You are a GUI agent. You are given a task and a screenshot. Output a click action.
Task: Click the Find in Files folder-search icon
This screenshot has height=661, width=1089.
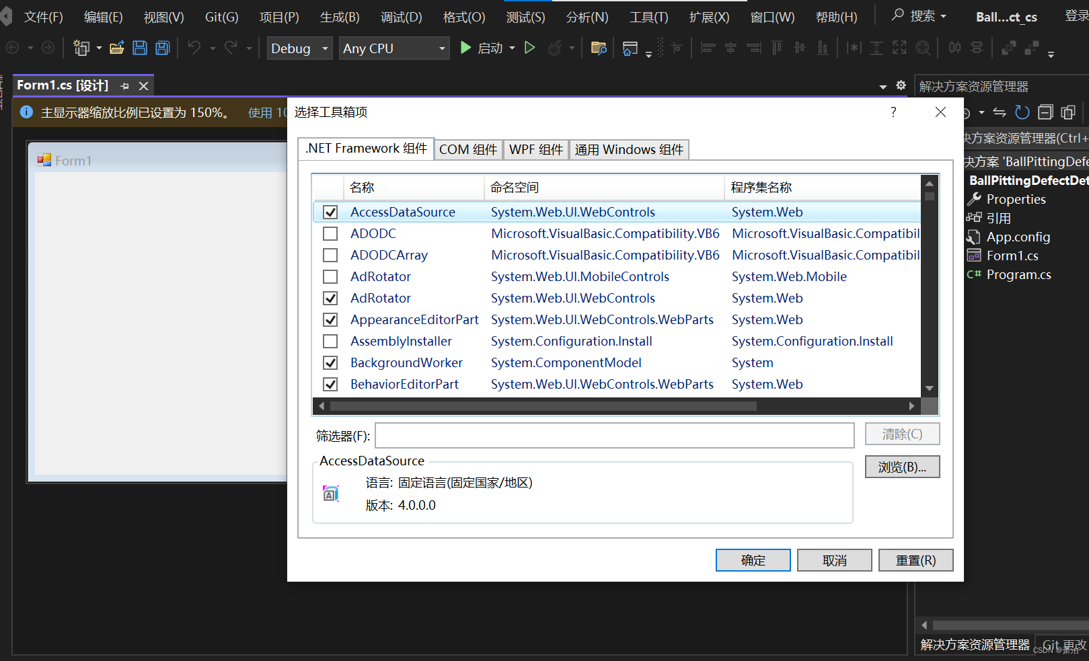pos(599,48)
